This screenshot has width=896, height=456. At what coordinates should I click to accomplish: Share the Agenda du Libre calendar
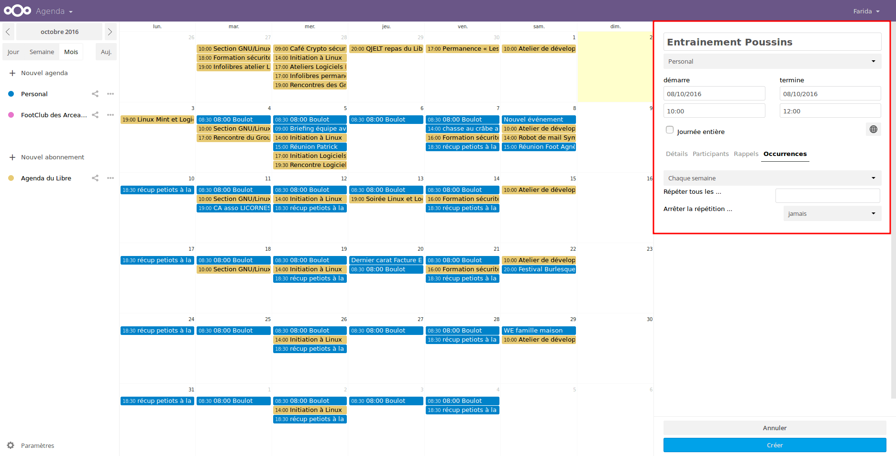95,178
